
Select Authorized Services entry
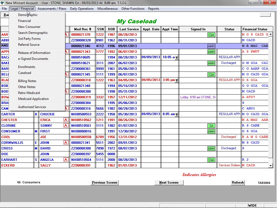(32, 107)
